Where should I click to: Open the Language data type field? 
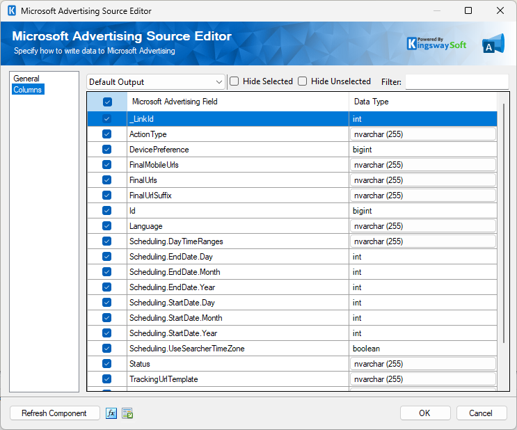point(423,226)
